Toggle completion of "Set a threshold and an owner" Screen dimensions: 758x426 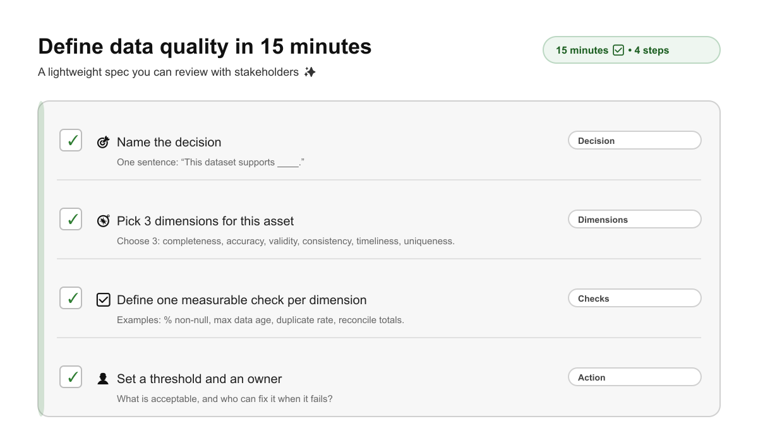[x=70, y=376]
